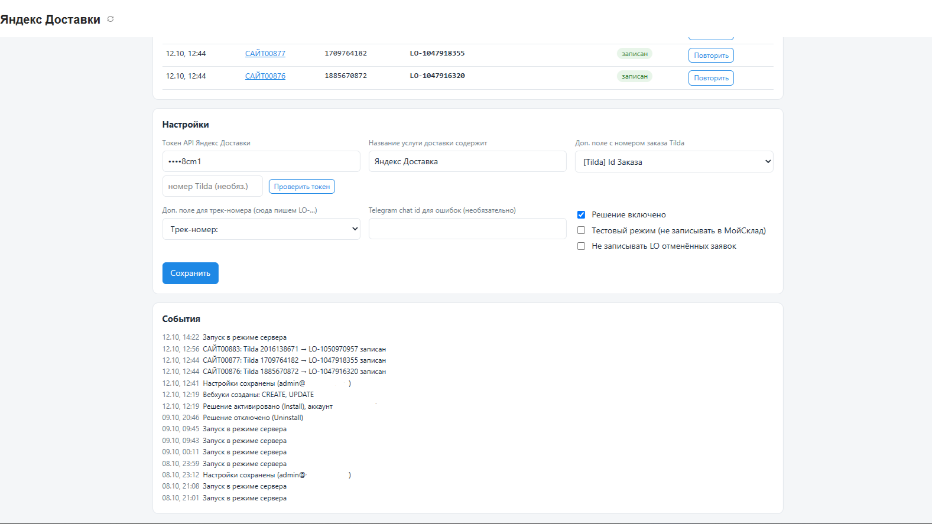Check Не записывать LO отменённых заявок

pyautogui.click(x=582, y=246)
